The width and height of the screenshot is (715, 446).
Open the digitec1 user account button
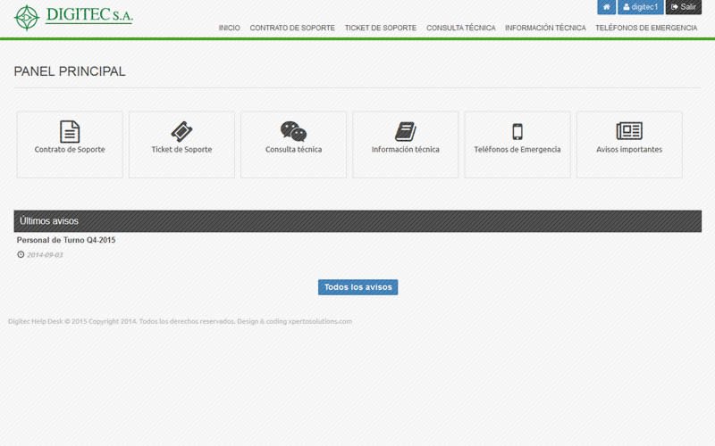[640, 7]
